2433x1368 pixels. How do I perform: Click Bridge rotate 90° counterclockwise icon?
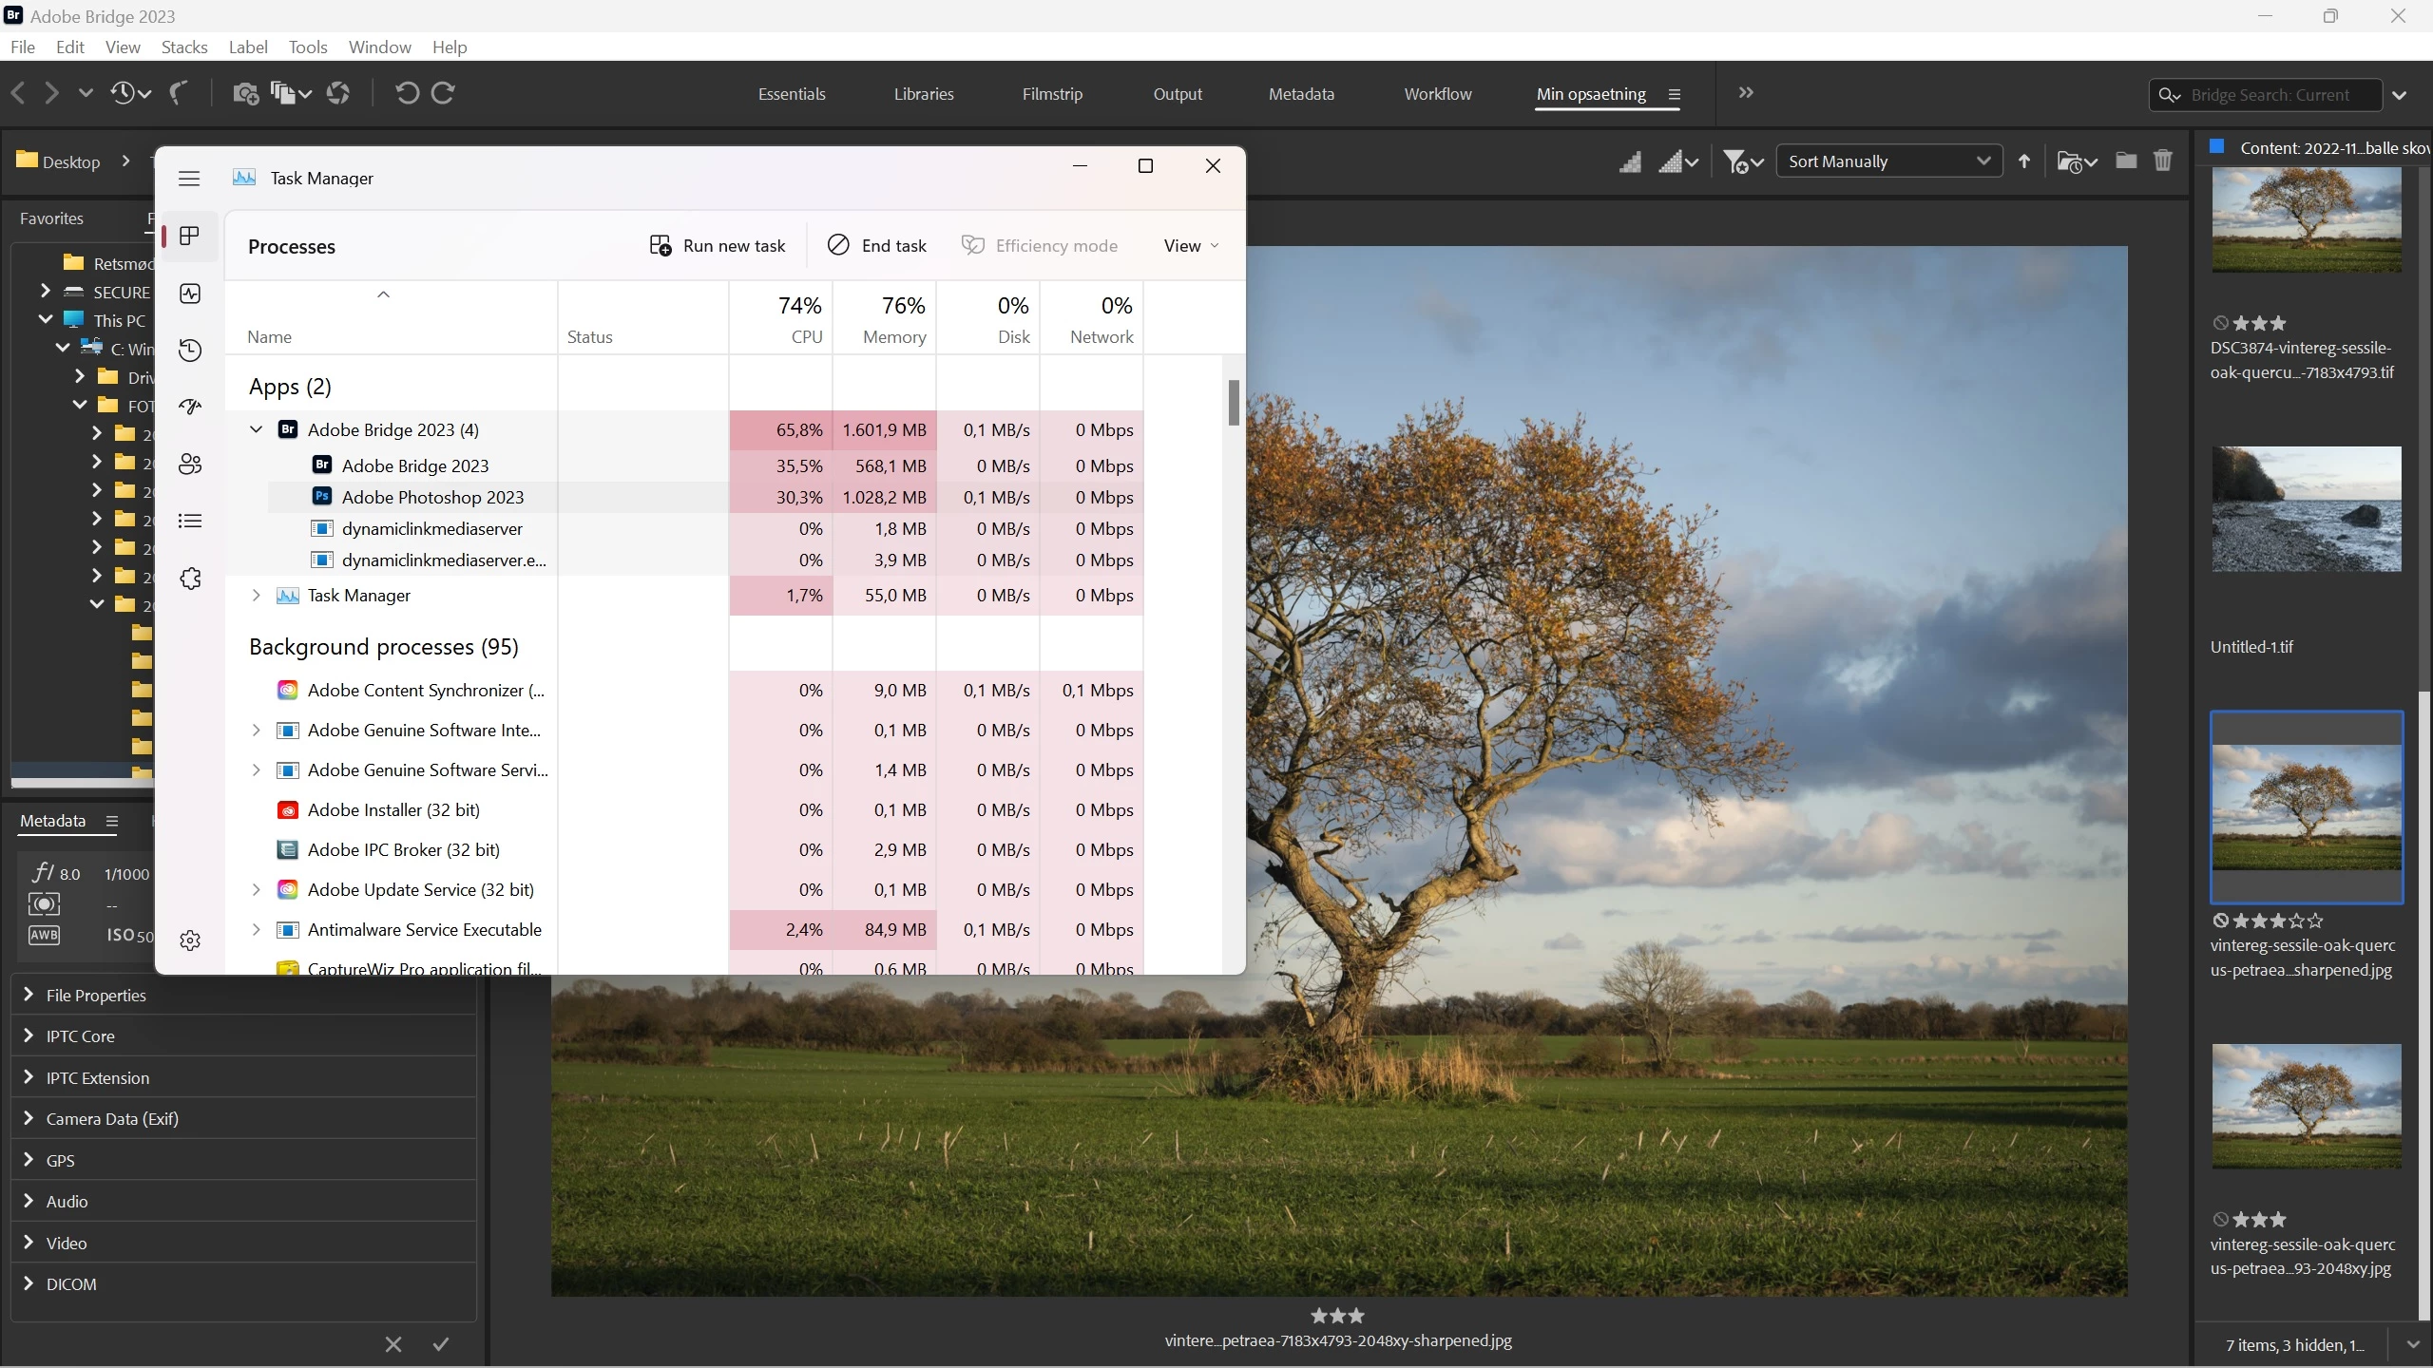(407, 93)
